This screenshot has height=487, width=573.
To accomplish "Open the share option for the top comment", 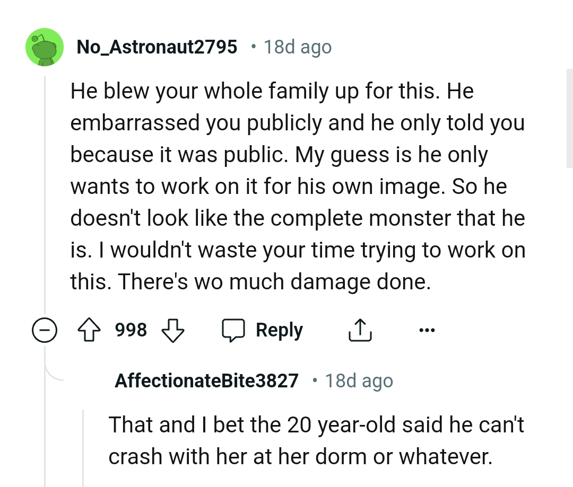I will pos(360,329).
